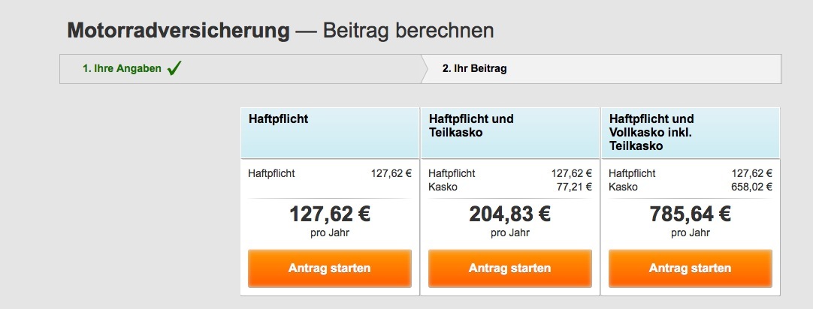Click the Kasko 658,02 € line item

[x=690, y=187]
